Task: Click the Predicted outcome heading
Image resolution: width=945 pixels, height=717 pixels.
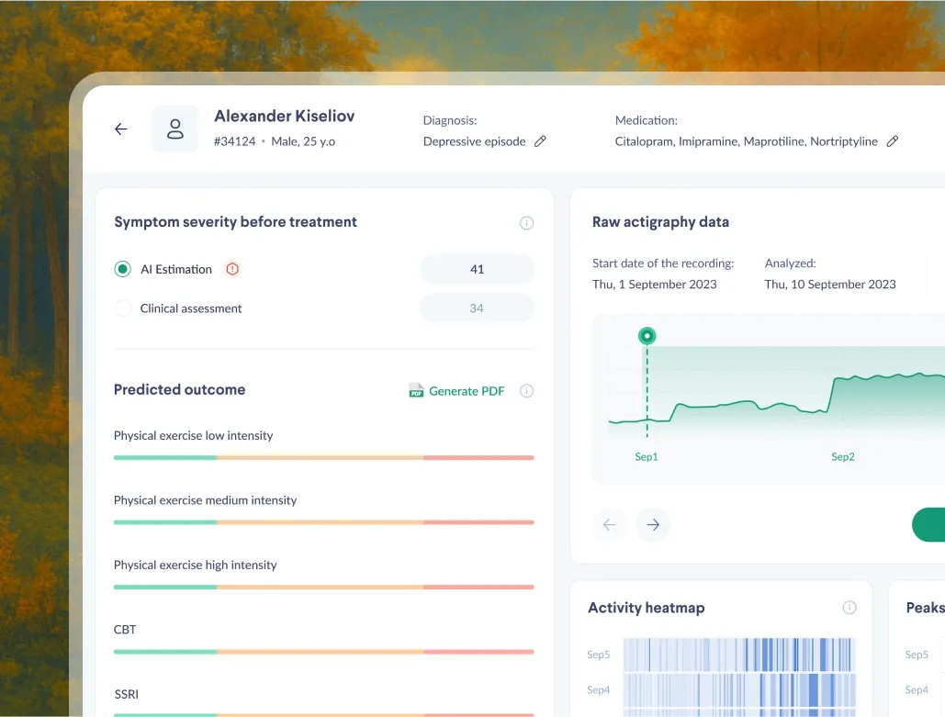Action: tap(180, 390)
